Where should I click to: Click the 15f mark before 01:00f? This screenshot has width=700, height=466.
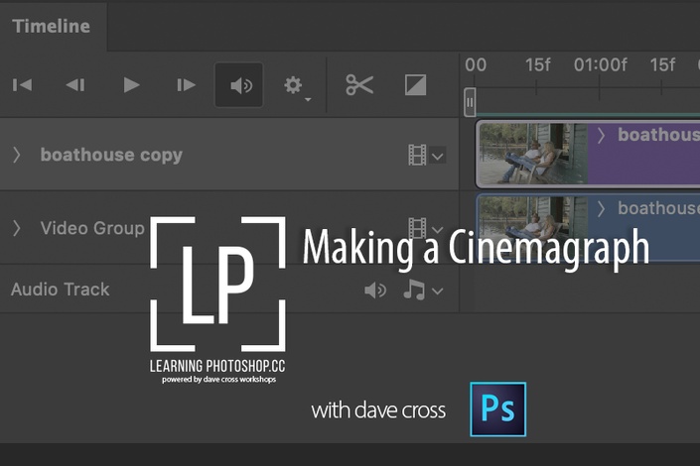(537, 65)
